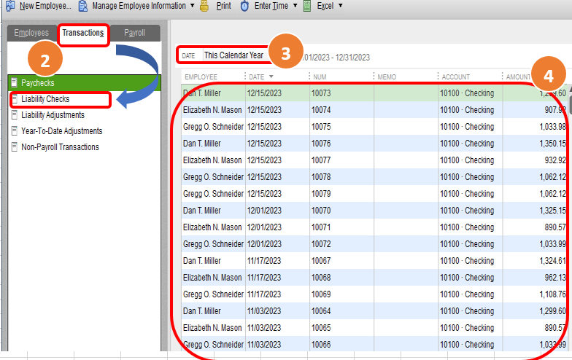572x360 pixels.
Task: Click amount 1,325.15
Action: [x=553, y=211]
